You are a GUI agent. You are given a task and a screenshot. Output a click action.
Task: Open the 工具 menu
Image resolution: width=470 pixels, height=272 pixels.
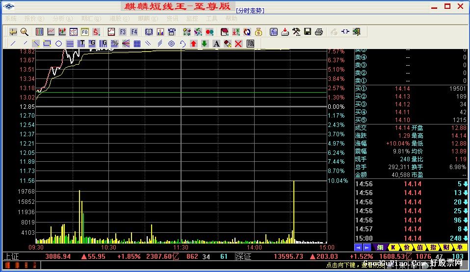pyautogui.click(x=211, y=19)
